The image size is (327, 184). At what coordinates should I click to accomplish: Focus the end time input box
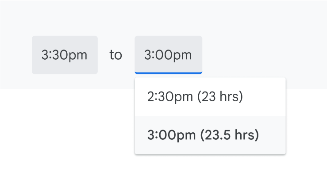(x=168, y=55)
